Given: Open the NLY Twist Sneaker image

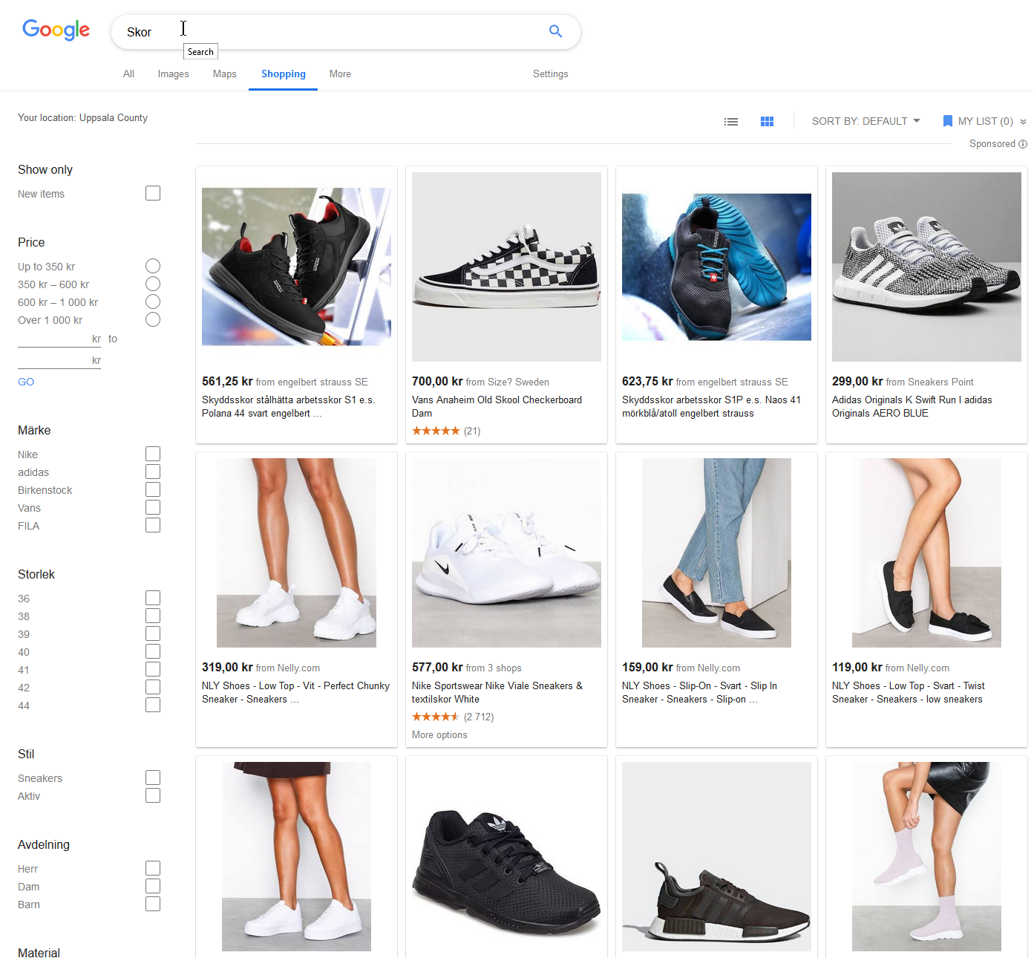Looking at the screenshot, I should point(926,553).
